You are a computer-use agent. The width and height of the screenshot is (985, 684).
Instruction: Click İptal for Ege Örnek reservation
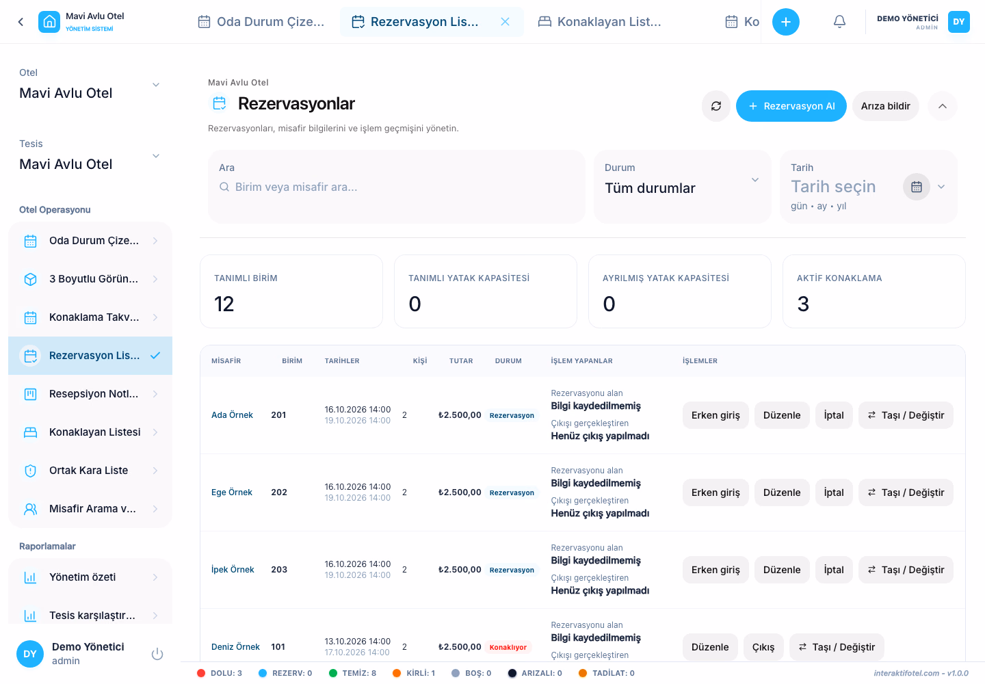tap(834, 492)
